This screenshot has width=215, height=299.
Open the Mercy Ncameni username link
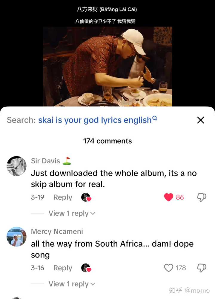[x=57, y=231]
